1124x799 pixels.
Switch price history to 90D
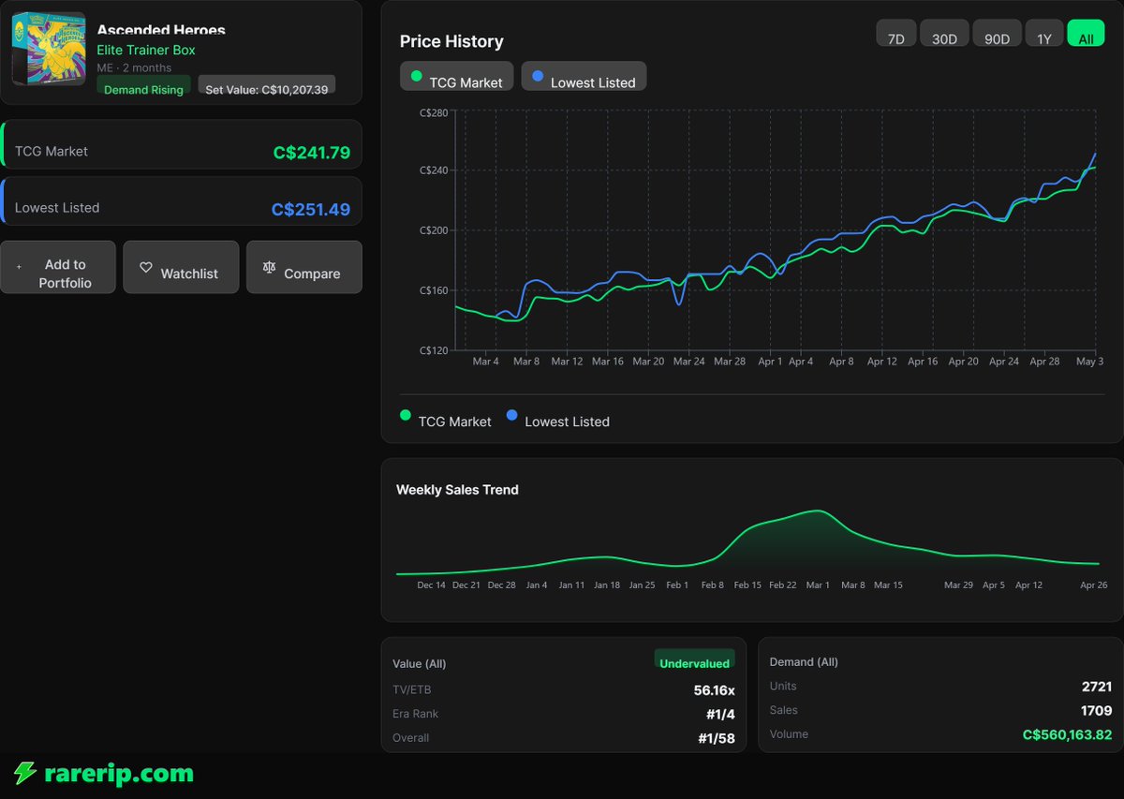click(997, 33)
